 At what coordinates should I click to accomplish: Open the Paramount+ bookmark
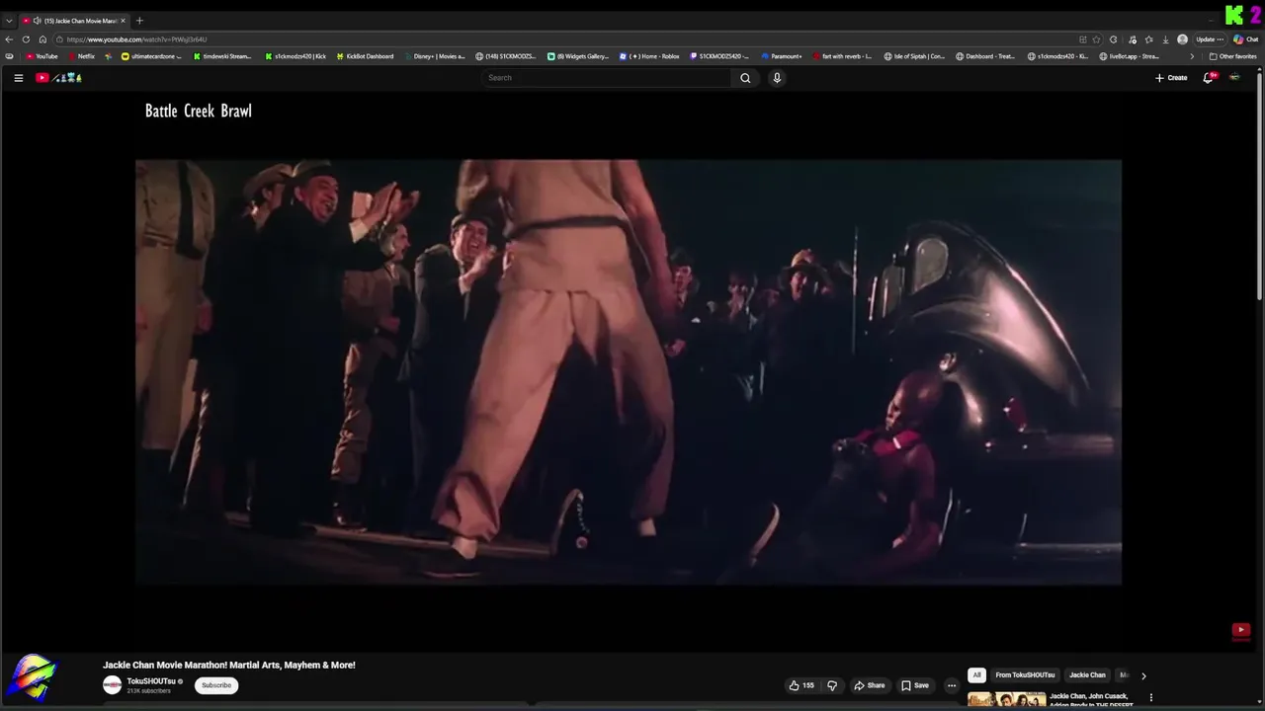[782, 56]
